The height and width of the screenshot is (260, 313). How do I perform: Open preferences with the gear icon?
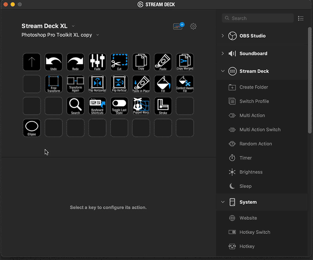tap(193, 26)
